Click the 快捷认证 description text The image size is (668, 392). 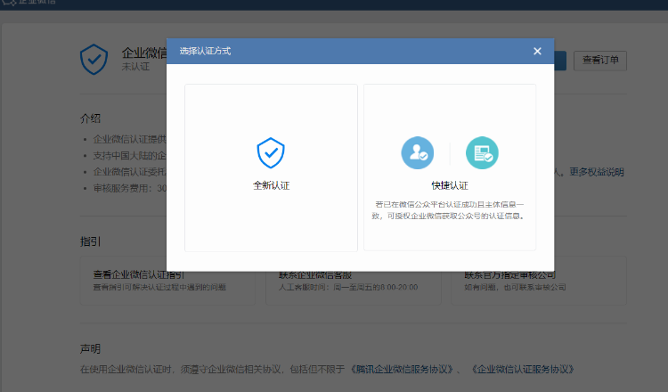pos(450,210)
